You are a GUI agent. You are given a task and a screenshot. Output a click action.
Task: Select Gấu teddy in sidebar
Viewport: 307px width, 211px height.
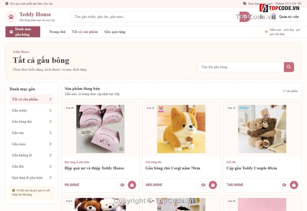click(32, 110)
